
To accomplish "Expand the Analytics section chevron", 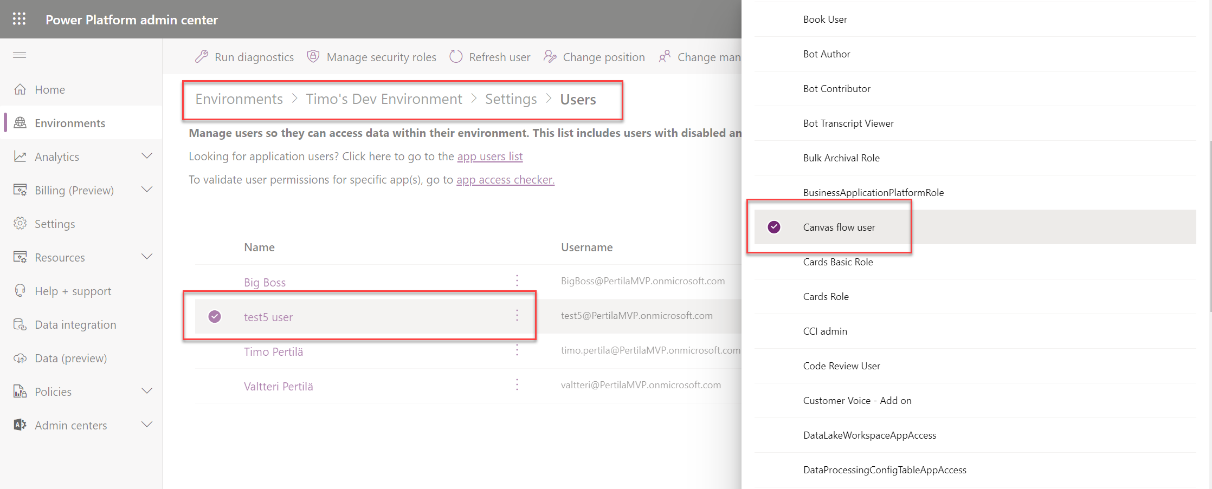I will point(147,157).
